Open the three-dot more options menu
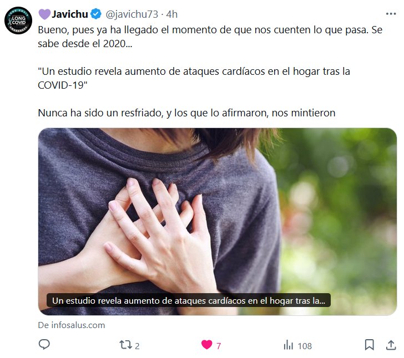This screenshot has height=358, width=404. click(391, 14)
